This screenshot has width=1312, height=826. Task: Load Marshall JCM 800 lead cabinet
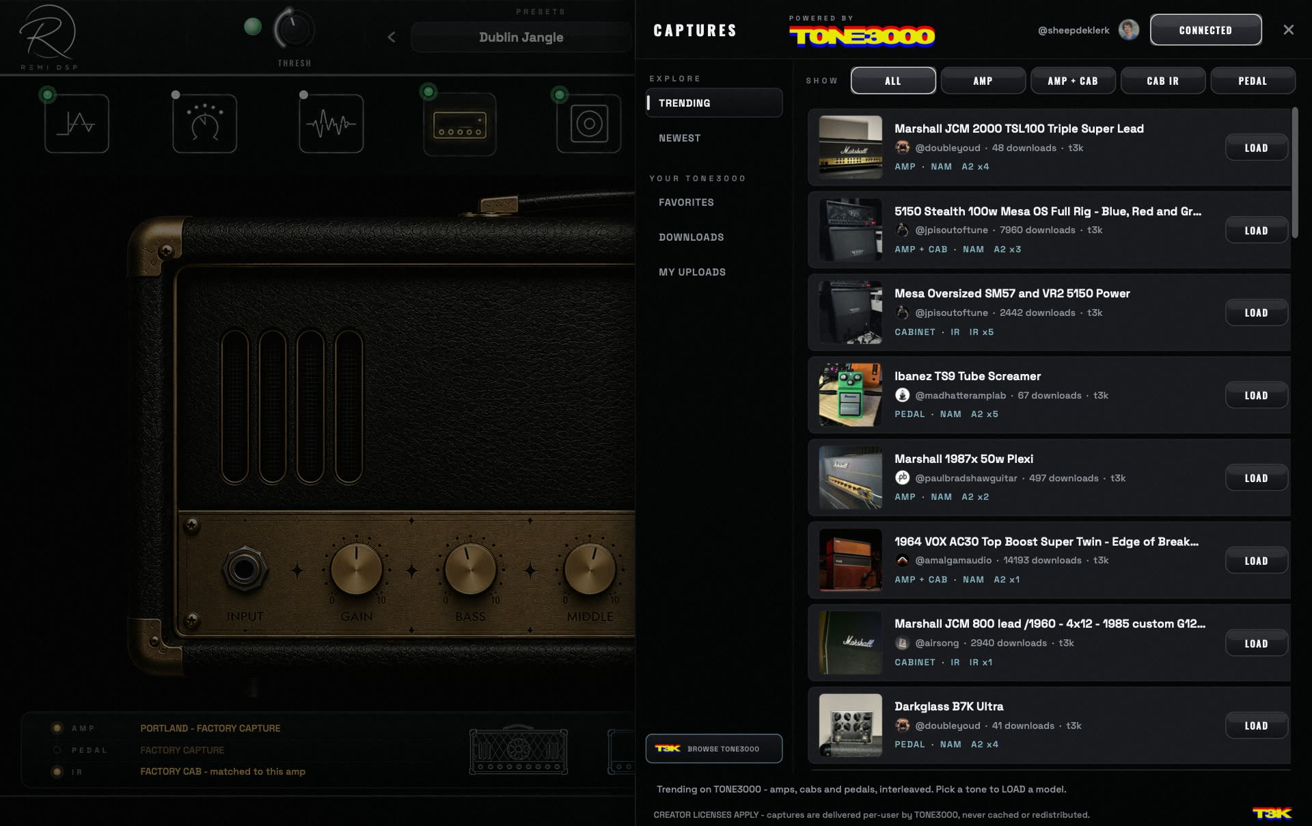(x=1256, y=643)
